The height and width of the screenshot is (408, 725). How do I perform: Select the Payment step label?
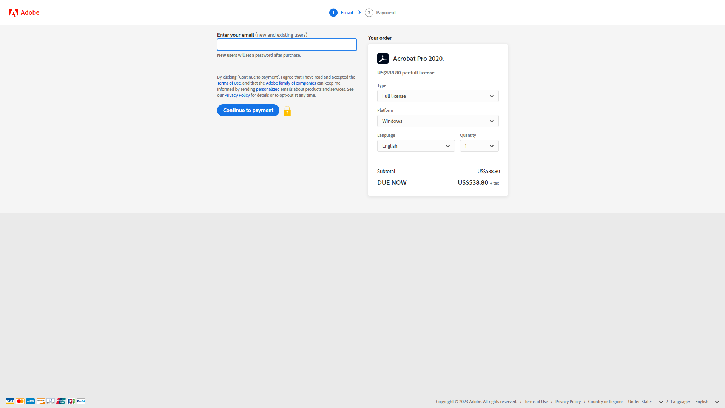386,12
